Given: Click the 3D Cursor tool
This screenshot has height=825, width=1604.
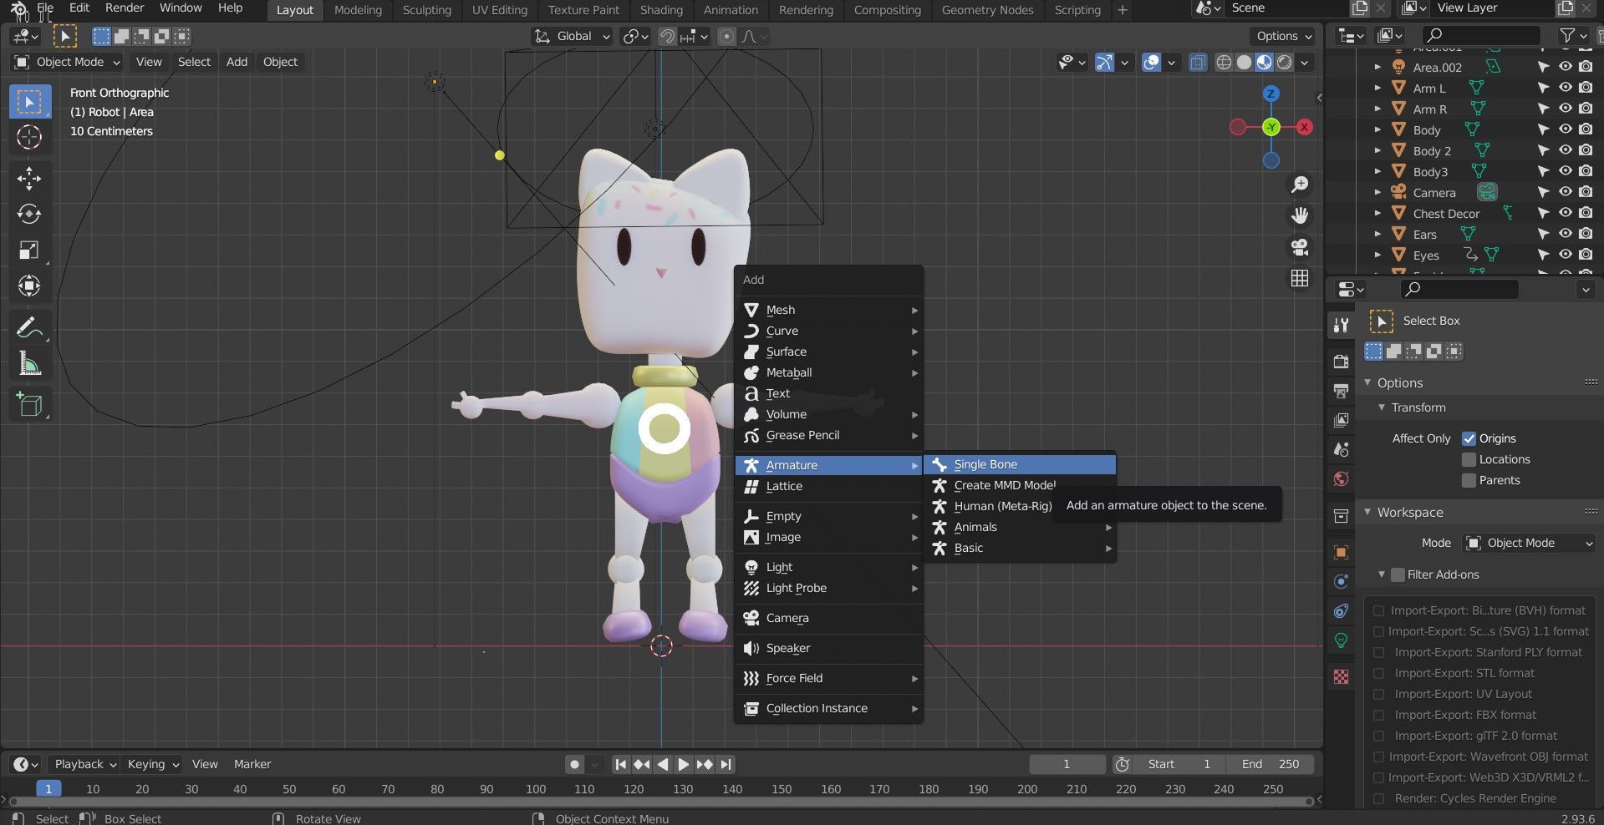Looking at the screenshot, I should click(x=29, y=138).
